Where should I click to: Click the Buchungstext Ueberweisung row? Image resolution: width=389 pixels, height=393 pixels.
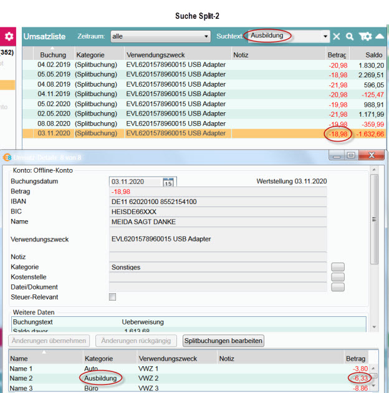coord(189,322)
